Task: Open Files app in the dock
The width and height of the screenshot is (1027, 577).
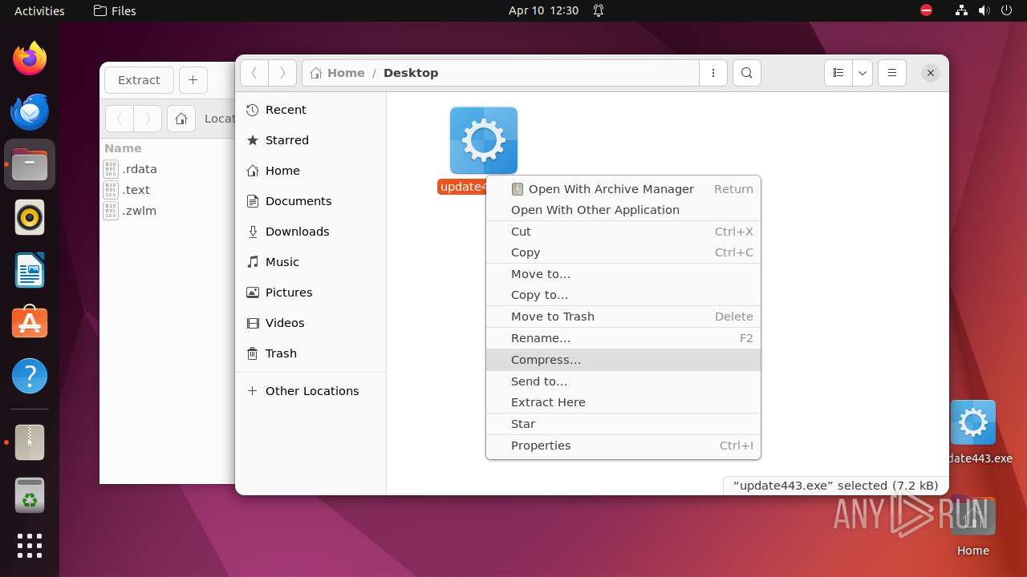Action: pos(30,164)
